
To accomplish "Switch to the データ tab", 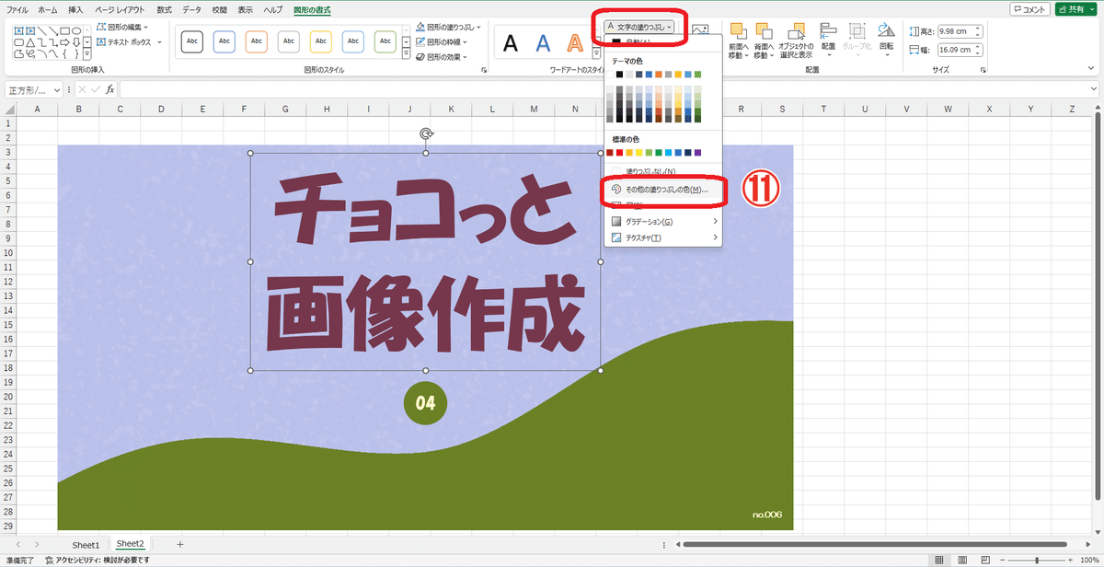I will (x=191, y=9).
